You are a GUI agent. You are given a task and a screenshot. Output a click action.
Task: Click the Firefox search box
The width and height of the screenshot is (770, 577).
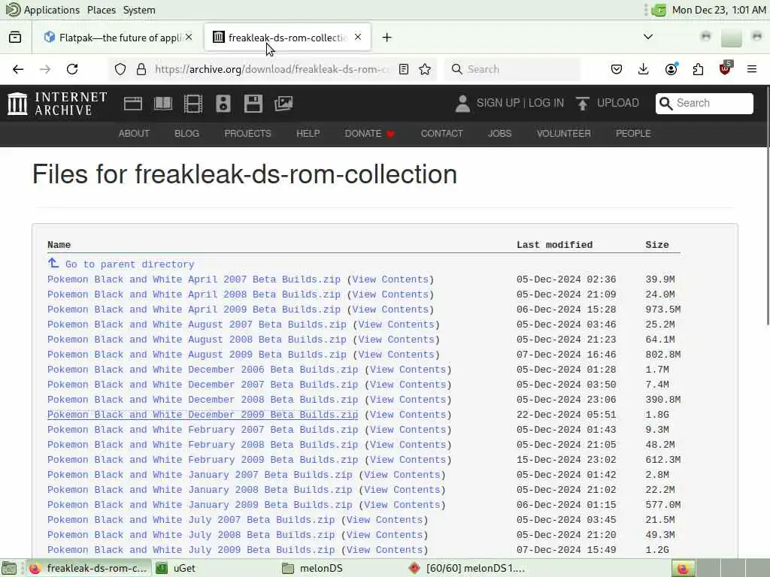pyautogui.click(x=512, y=69)
